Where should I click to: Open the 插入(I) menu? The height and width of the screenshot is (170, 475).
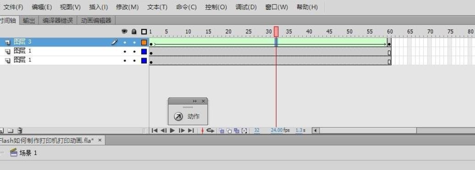[x=99, y=7]
